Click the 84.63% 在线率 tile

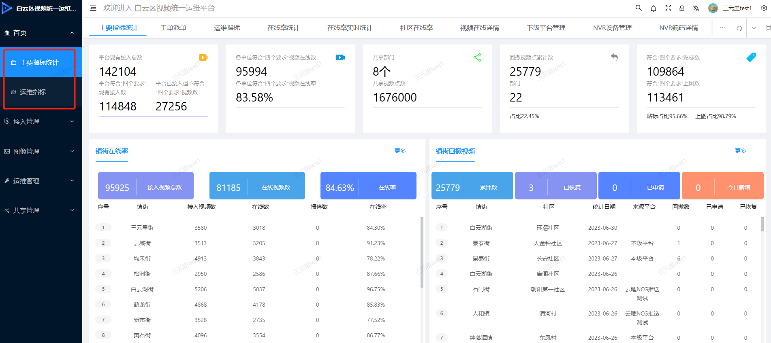pyautogui.click(x=368, y=186)
